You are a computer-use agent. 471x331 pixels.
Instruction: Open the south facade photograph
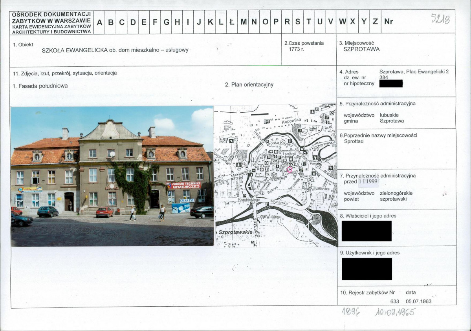point(112,176)
